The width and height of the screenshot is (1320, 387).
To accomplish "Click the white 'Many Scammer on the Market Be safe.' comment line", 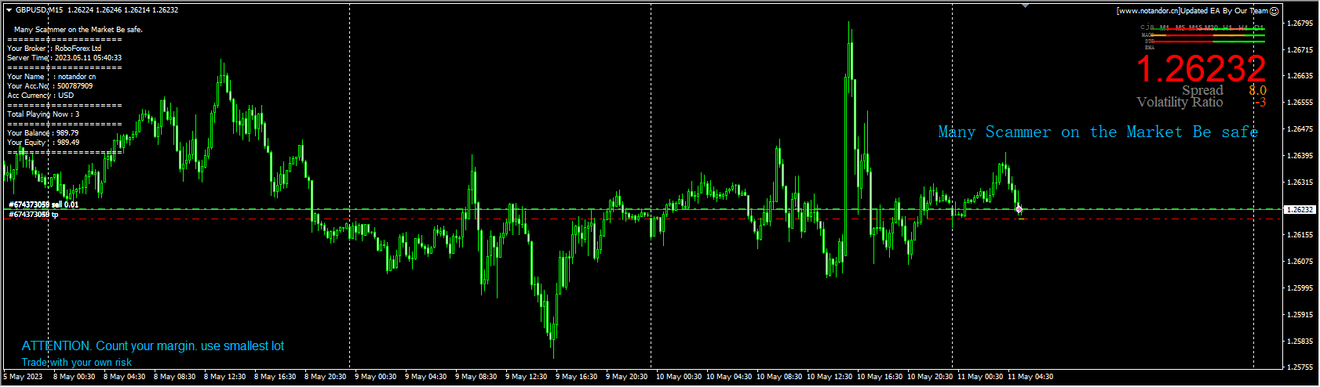I will coord(78,30).
